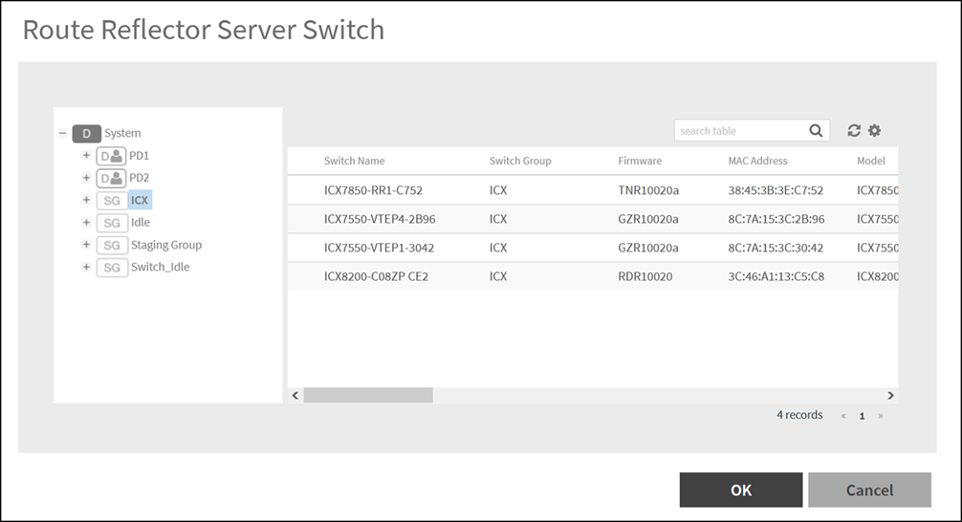The height and width of the screenshot is (522, 962).
Task: Click MAC address 38:45:3B:3E:C7:52
Action: point(776,190)
